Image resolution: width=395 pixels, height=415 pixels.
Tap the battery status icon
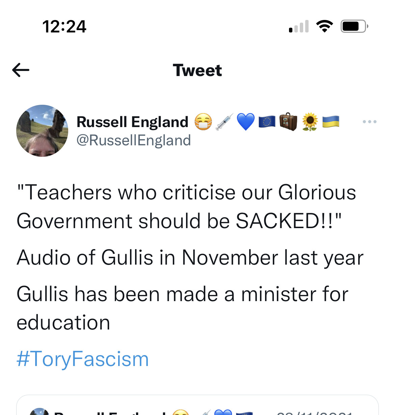[354, 26]
